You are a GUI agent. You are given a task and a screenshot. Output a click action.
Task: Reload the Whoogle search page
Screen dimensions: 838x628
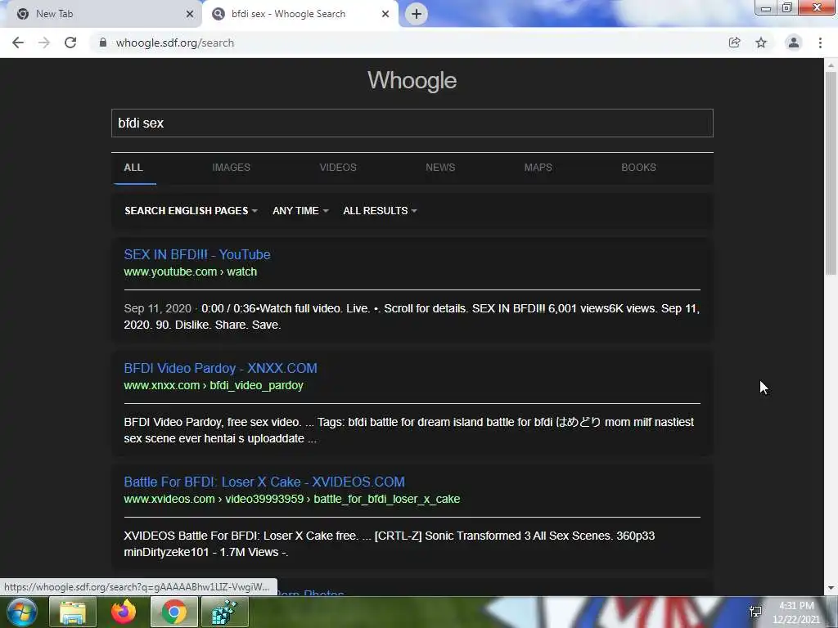(x=70, y=43)
